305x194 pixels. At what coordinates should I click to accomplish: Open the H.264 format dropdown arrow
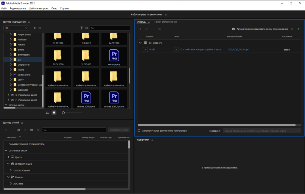(145, 50)
